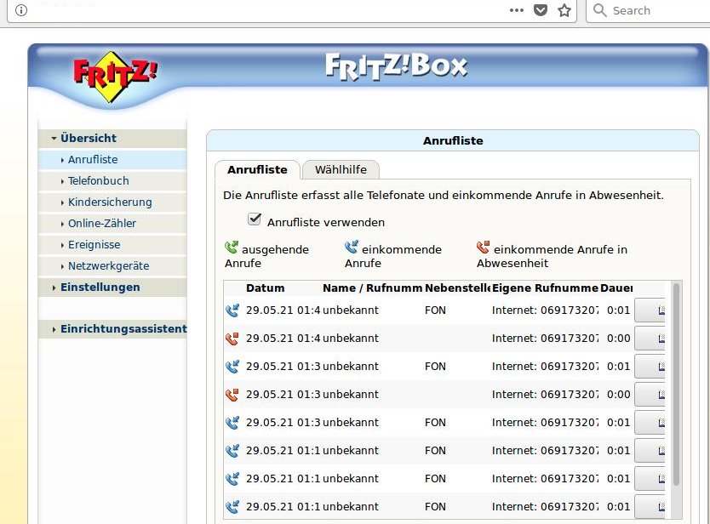Screen dimensions: 710x524
Task: Click 'unbekannt' in the 01:4 missed call row
Action: pos(351,339)
